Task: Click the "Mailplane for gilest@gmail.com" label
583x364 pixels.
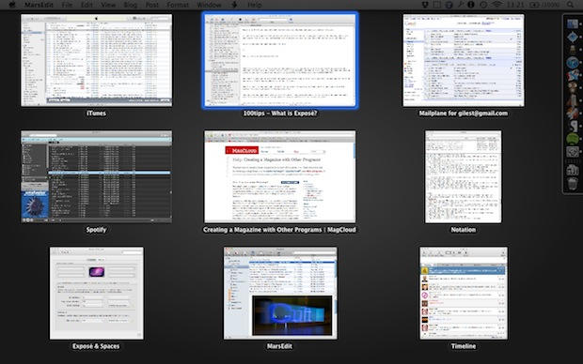Action: 464,114
